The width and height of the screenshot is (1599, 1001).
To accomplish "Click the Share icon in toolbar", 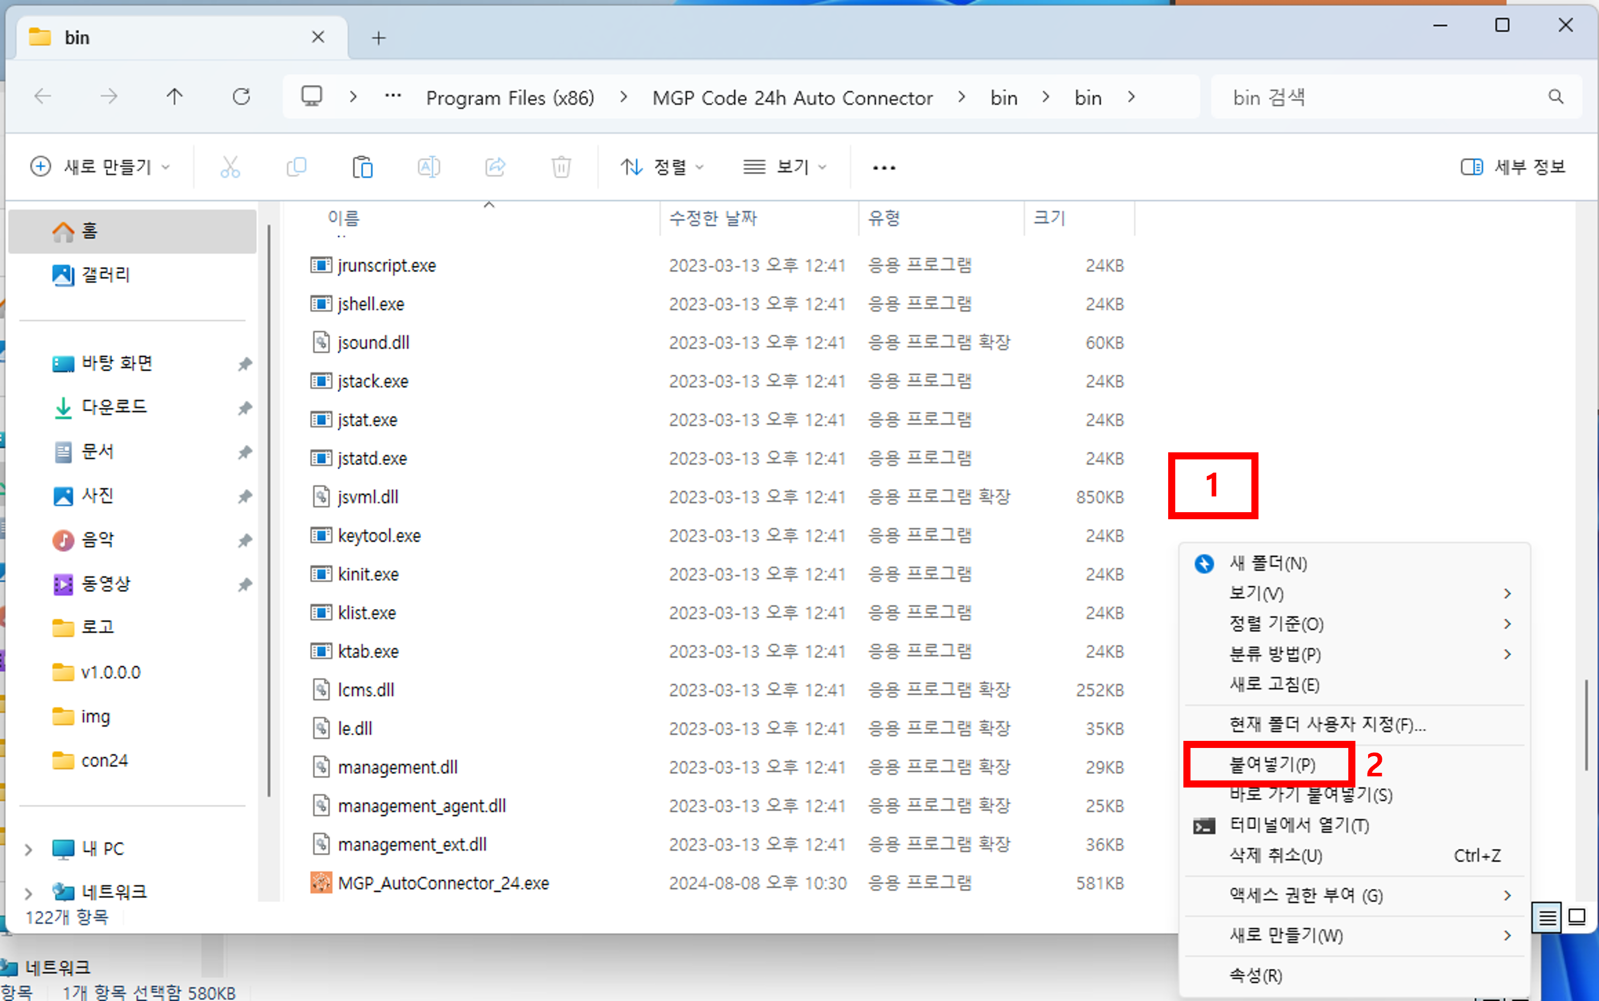I will [495, 167].
